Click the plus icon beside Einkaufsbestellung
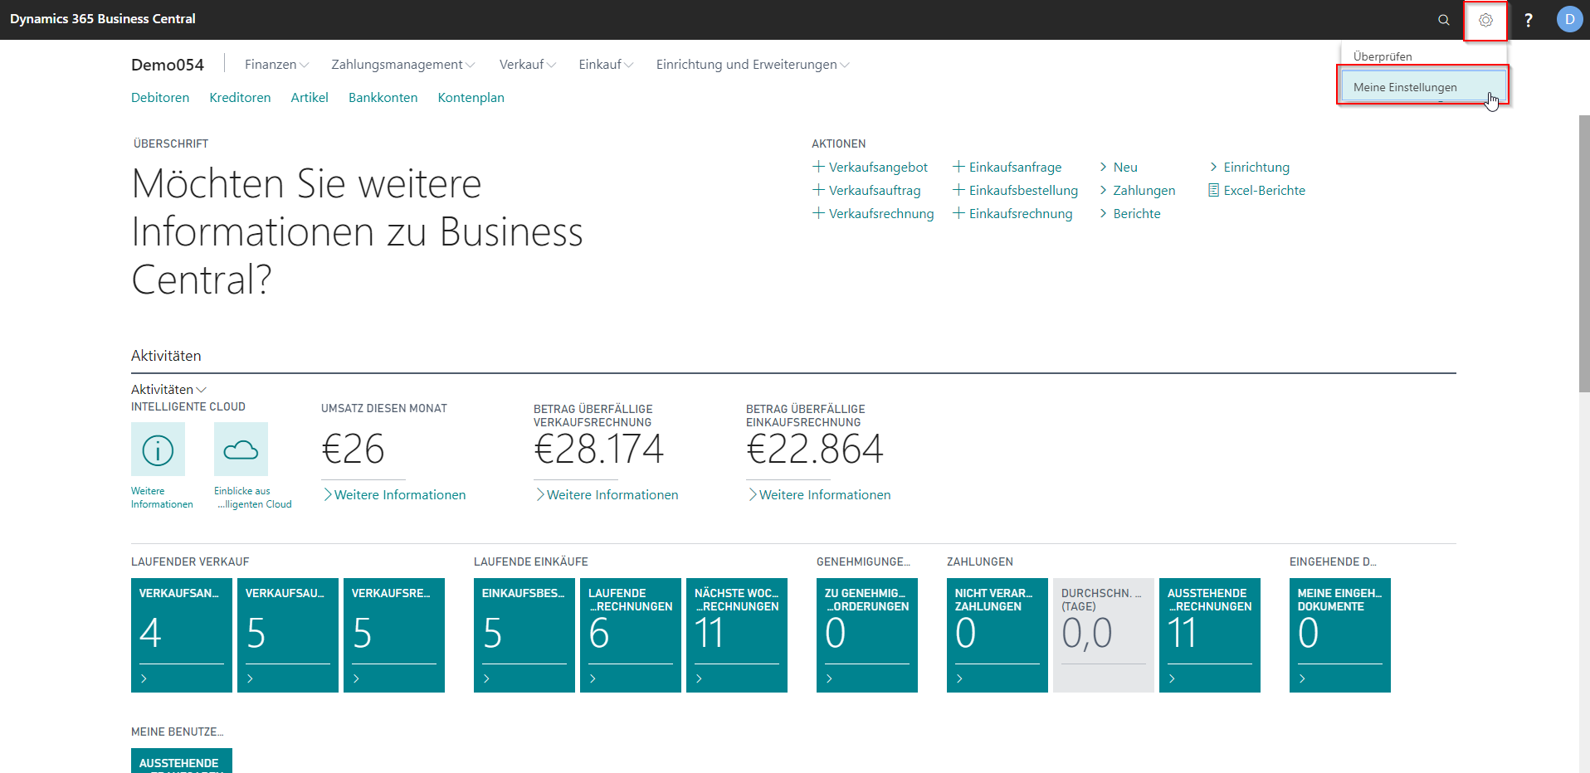The height and width of the screenshot is (773, 1590). coord(958,190)
